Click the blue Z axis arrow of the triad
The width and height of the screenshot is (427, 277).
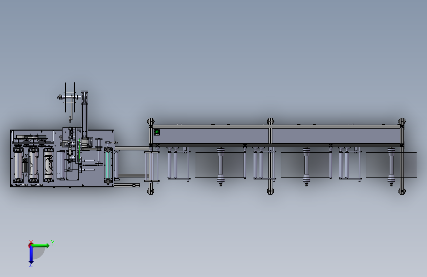tap(31, 255)
